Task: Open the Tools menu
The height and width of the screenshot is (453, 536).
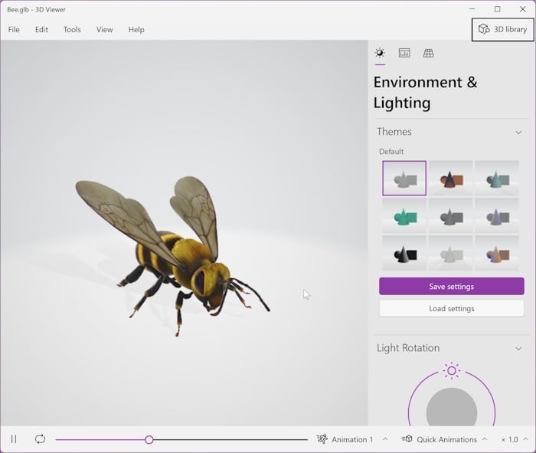Action: [72, 29]
